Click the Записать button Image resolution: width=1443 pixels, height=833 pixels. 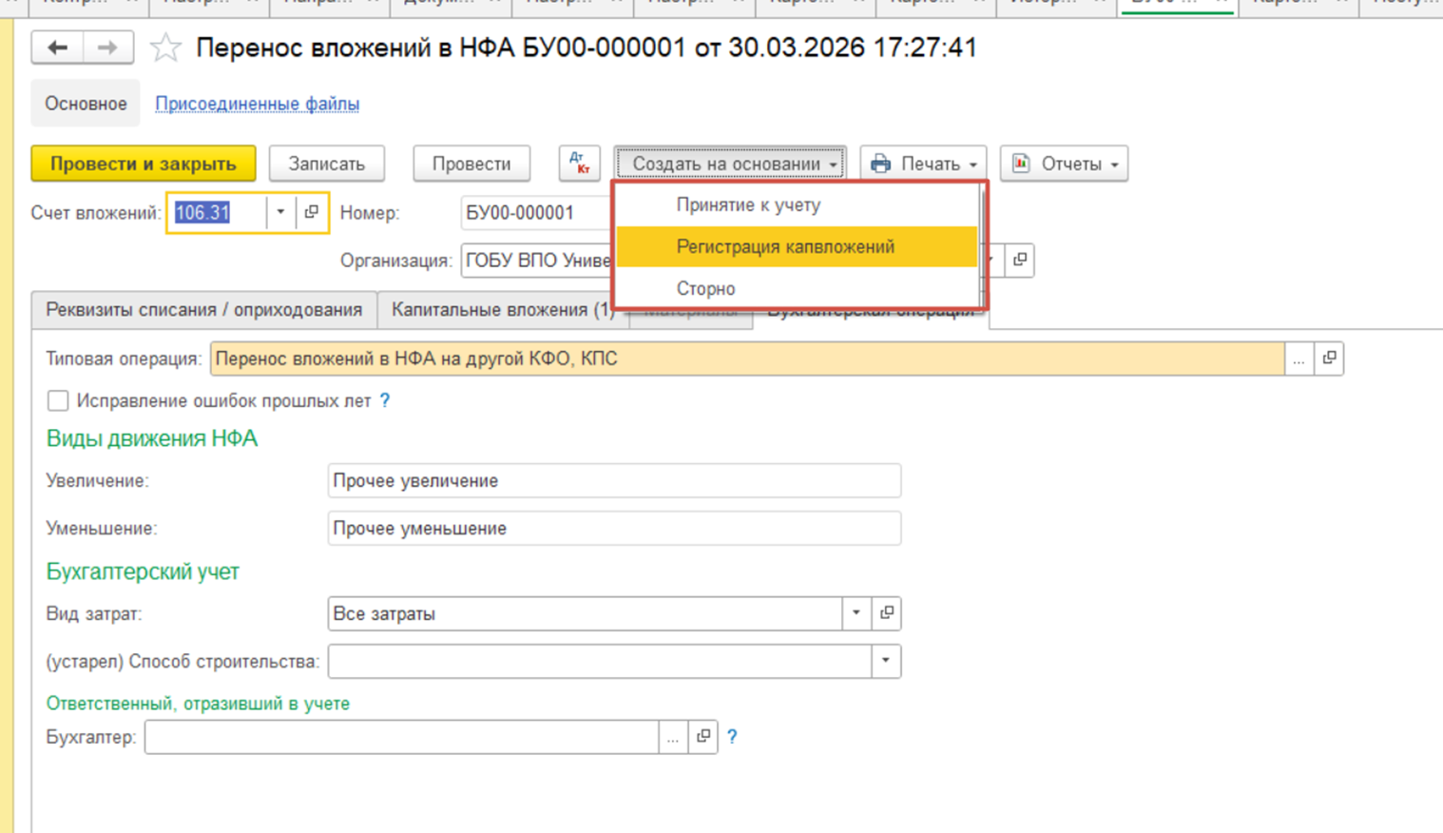(x=327, y=164)
